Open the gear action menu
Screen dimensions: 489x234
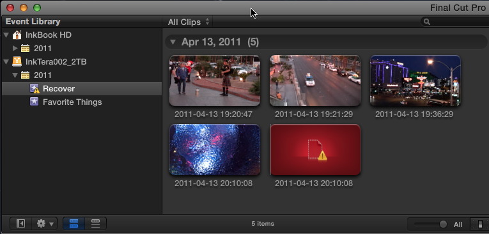pos(45,223)
